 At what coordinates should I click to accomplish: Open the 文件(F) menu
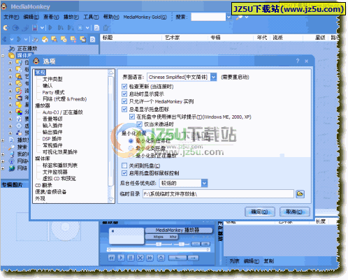[x=11, y=17]
